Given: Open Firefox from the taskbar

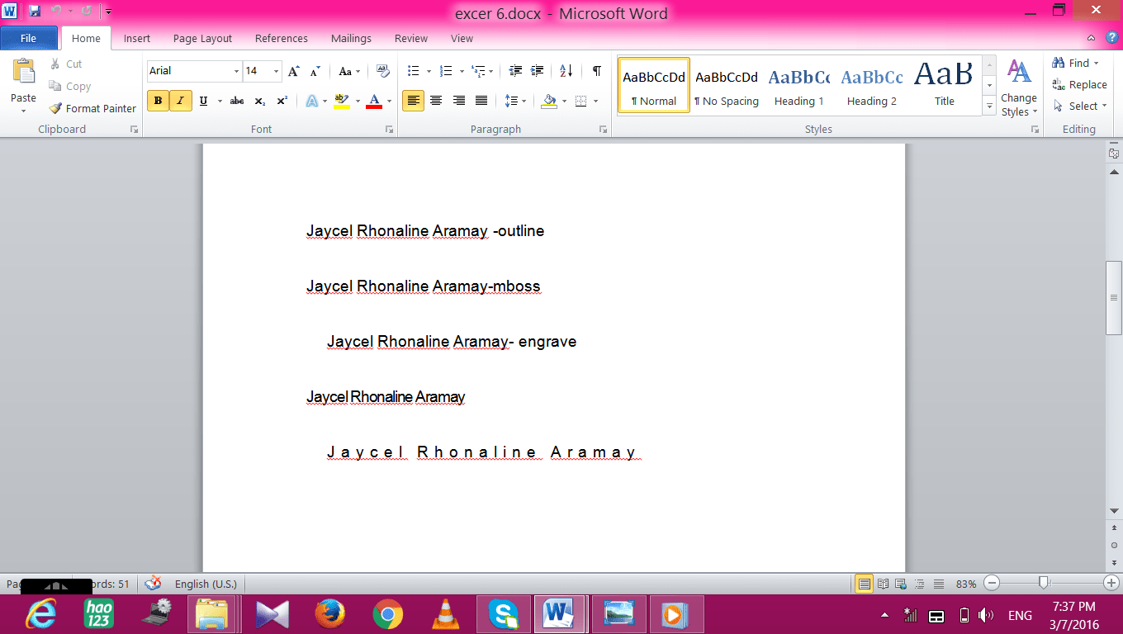Looking at the screenshot, I should 329,614.
